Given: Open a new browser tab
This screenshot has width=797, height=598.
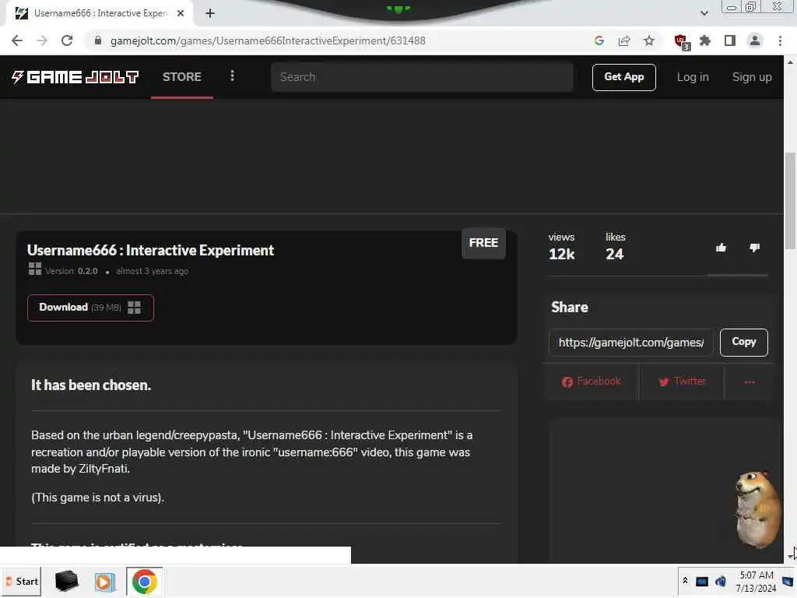Looking at the screenshot, I should [x=210, y=13].
